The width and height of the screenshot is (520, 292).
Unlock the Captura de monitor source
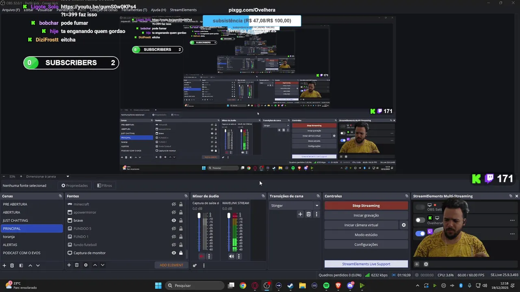coord(181,253)
